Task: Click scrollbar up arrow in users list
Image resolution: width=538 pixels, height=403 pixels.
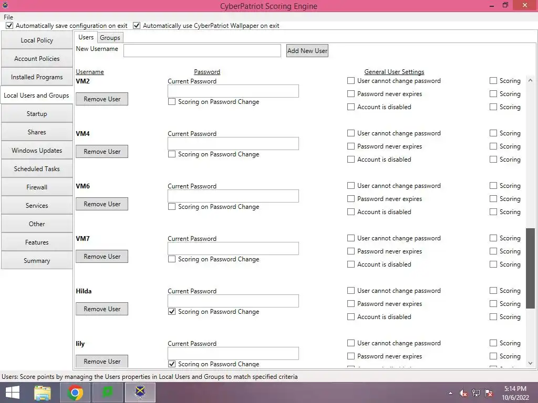Action: pyautogui.click(x=530, y=80)
